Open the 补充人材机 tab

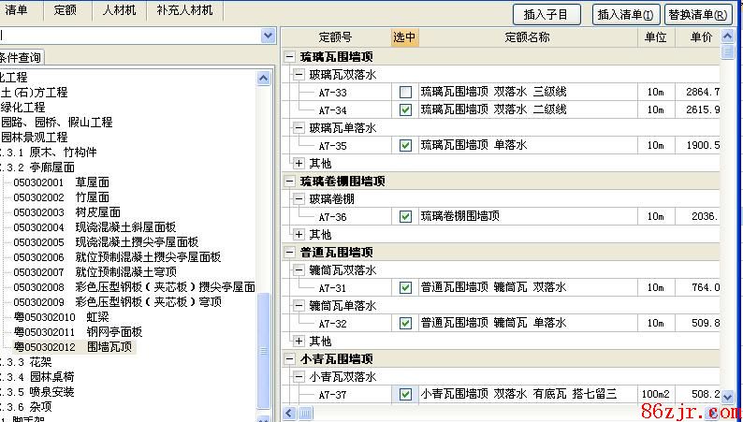[184, 10]
